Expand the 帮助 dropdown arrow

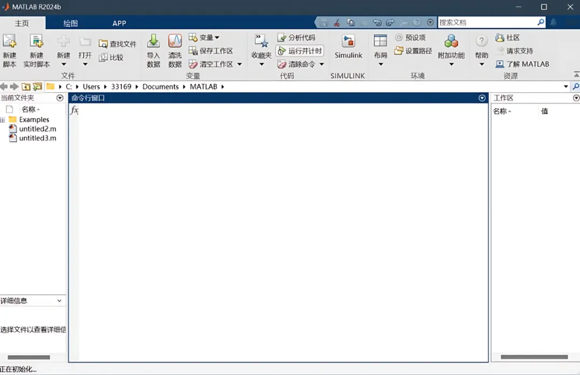point(481,65)
